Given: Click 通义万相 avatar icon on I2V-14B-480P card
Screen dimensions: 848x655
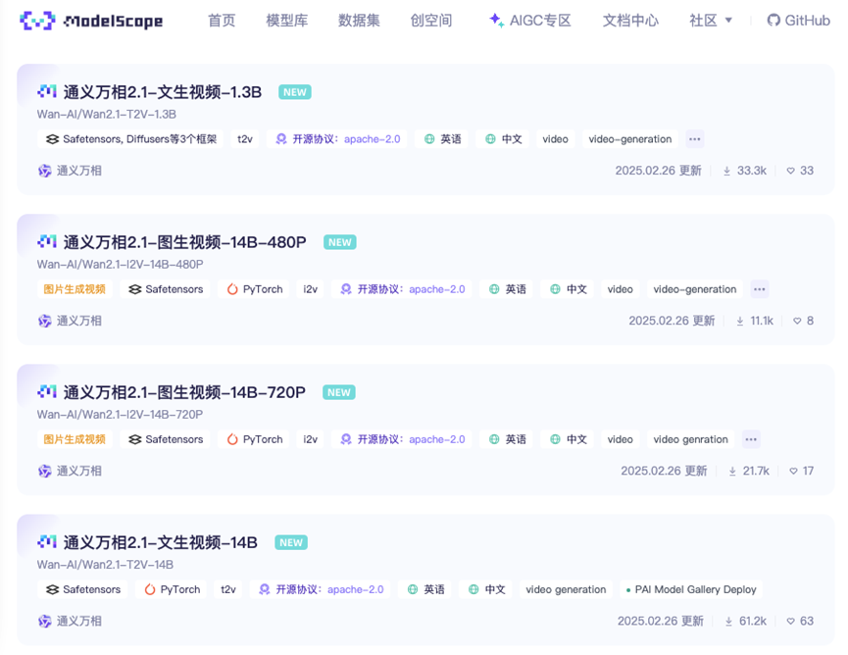Looking at the screenshot, I should (x=44, y=321).
